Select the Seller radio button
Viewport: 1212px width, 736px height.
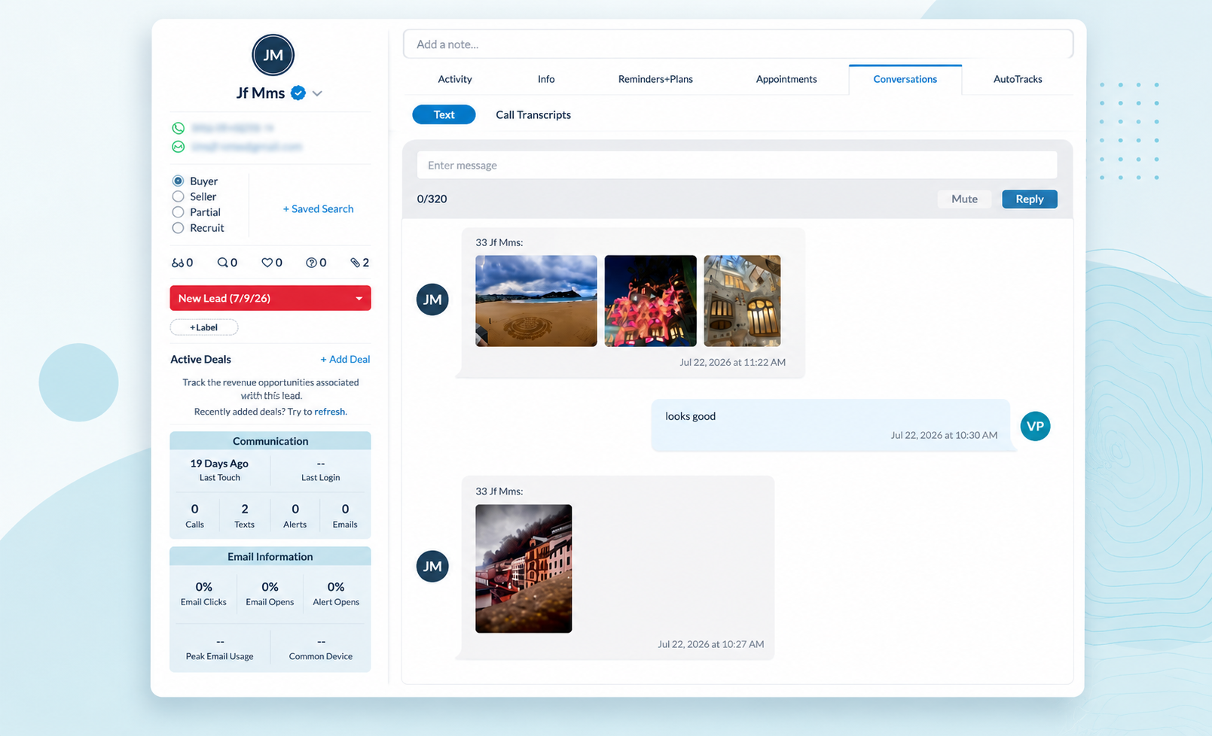coord(178,196)
